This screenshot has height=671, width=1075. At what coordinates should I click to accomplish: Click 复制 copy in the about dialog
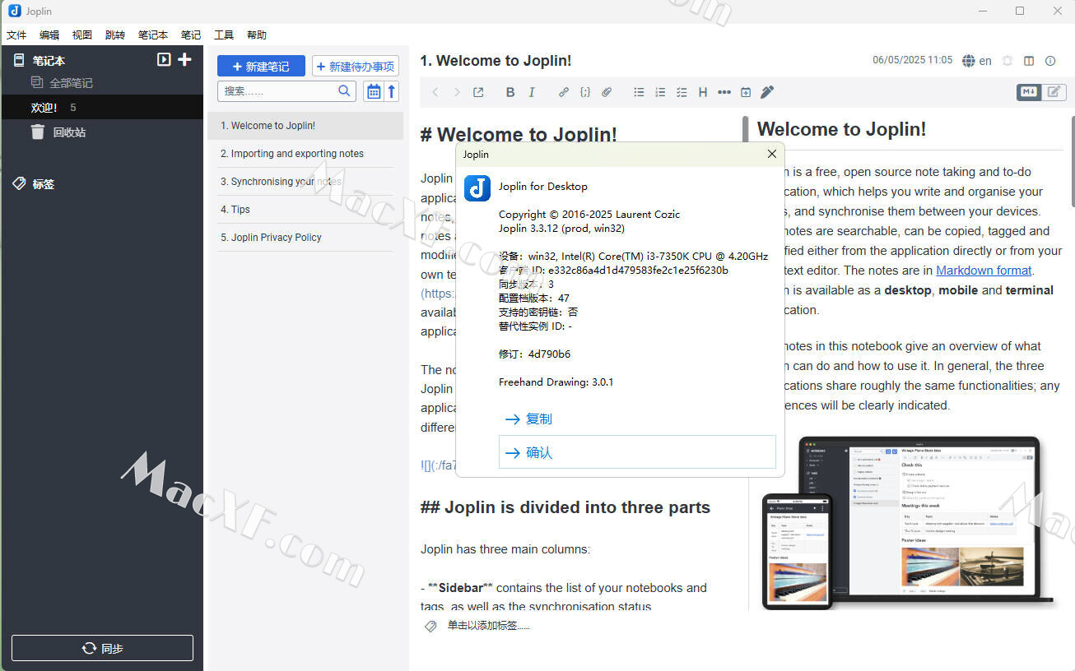[x=637, y=419]
